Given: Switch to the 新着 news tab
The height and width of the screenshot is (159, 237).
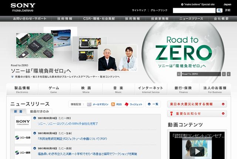Looking at the screenshot, I should coord(18,111).
